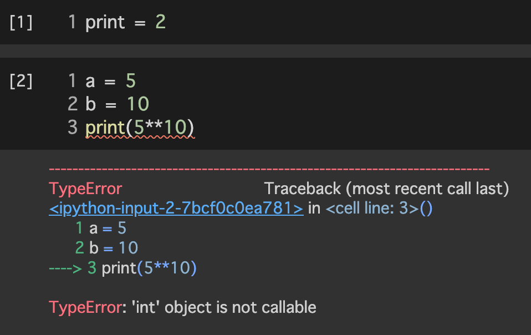The height and width of the screenshot is (335, 531).
Task: Click the '<cell line: 3>()' reference
Action: [x=379, y=209]
